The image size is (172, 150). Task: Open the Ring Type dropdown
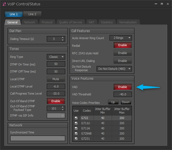[x=56, y=57]
